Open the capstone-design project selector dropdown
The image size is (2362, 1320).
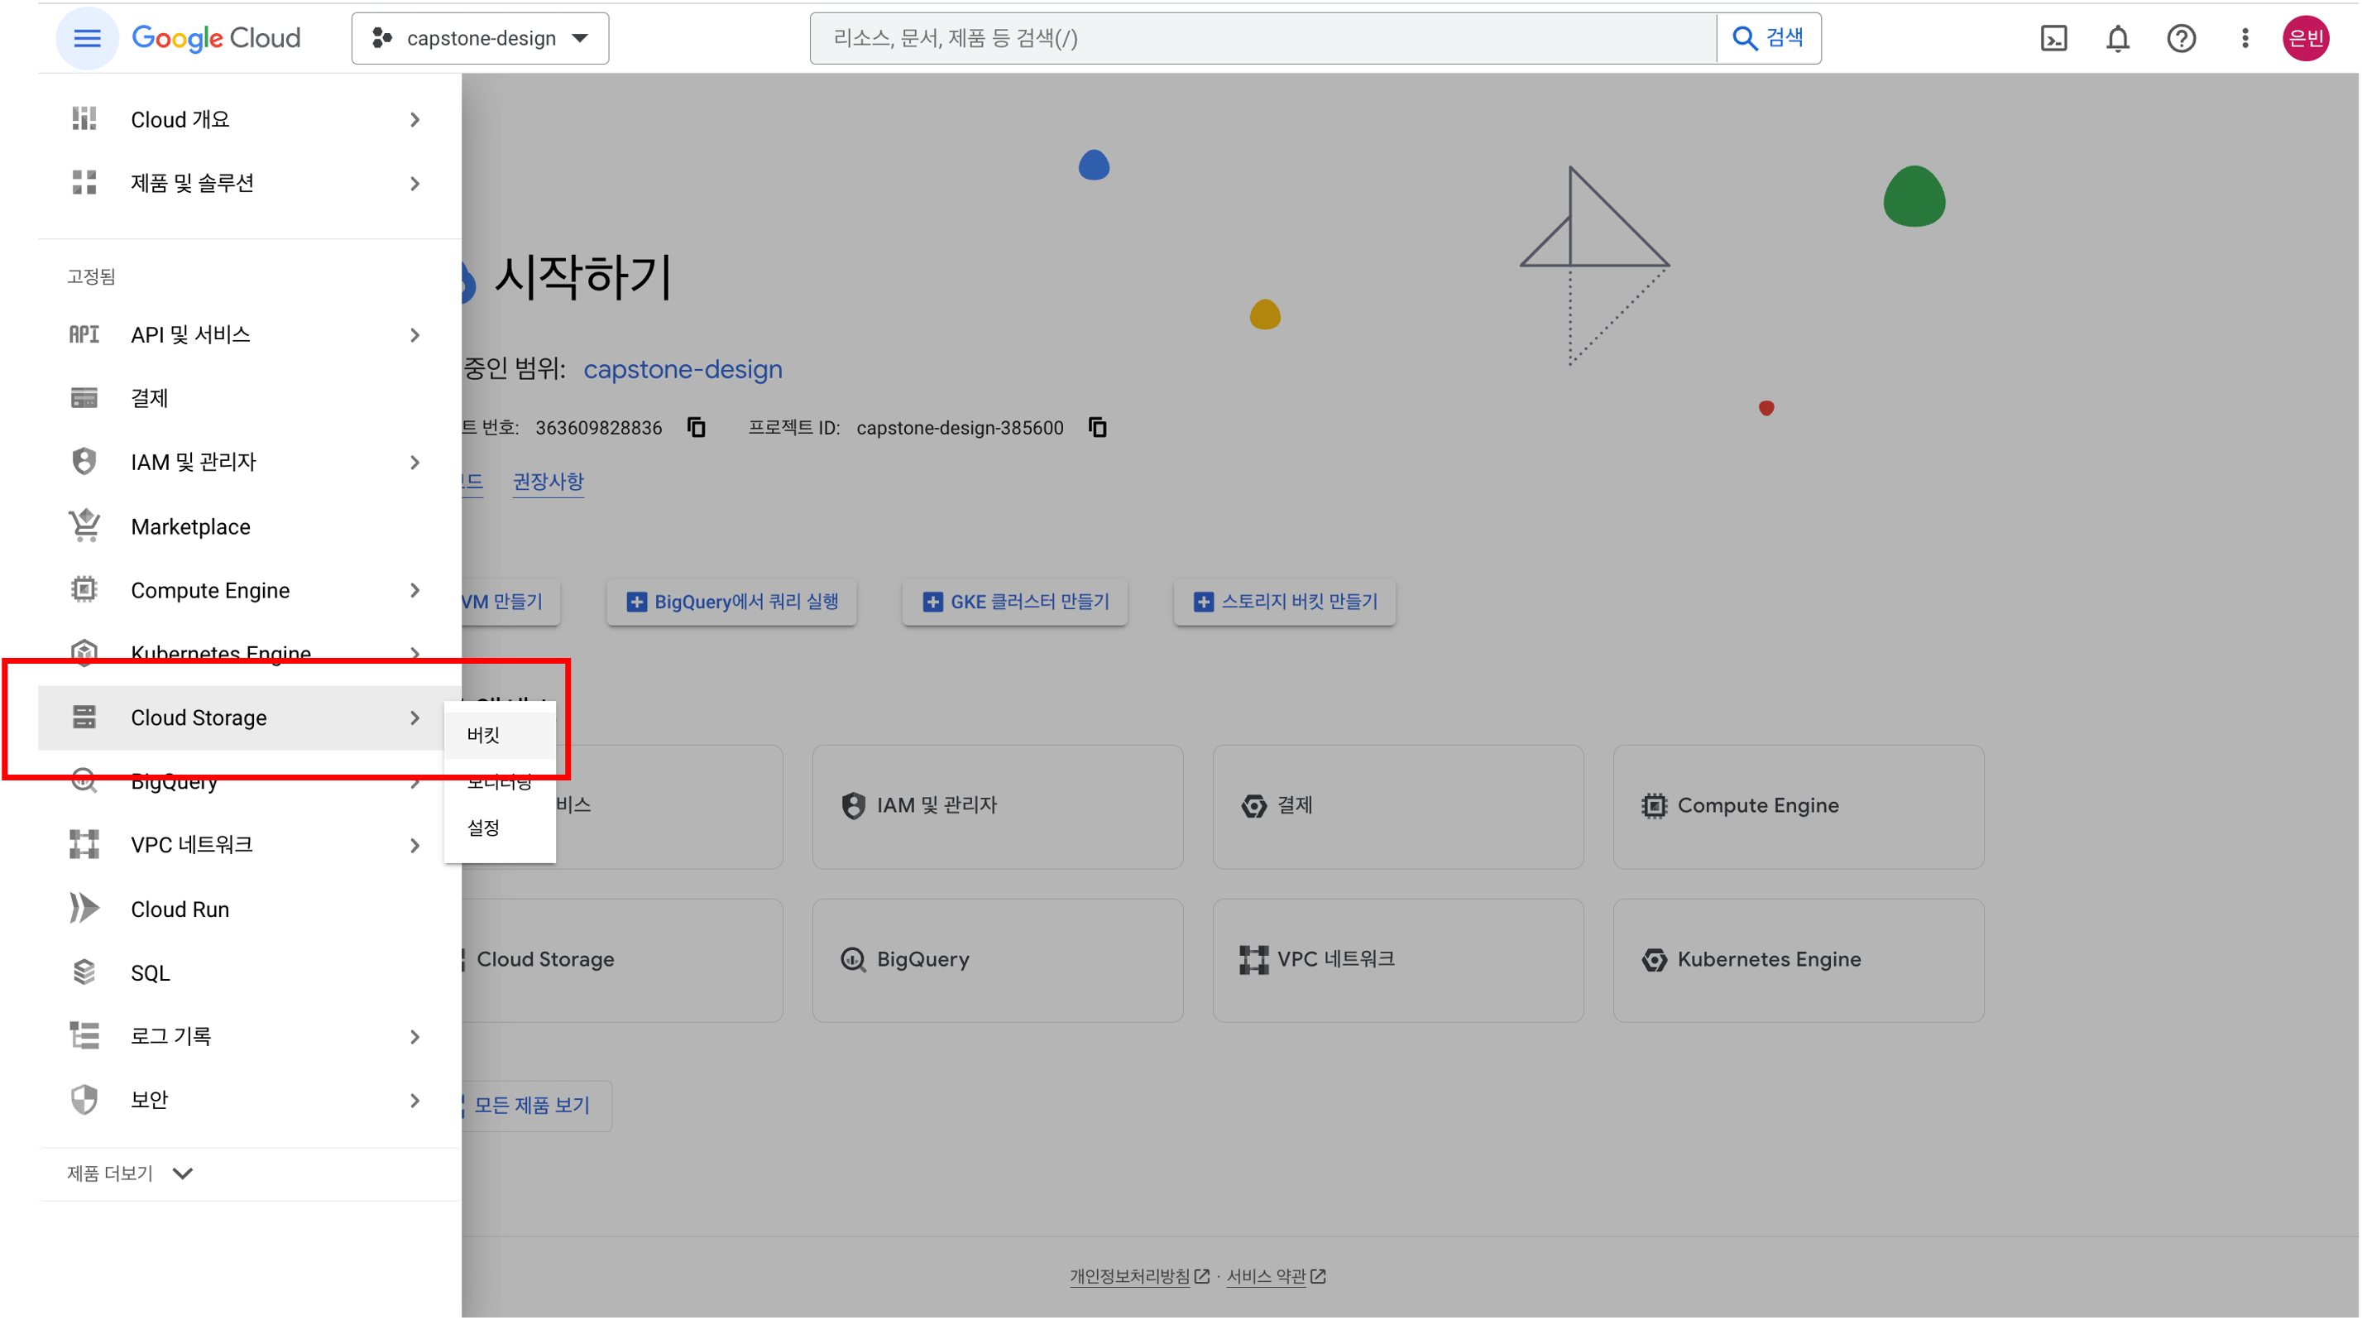click(x=480, y=39)
